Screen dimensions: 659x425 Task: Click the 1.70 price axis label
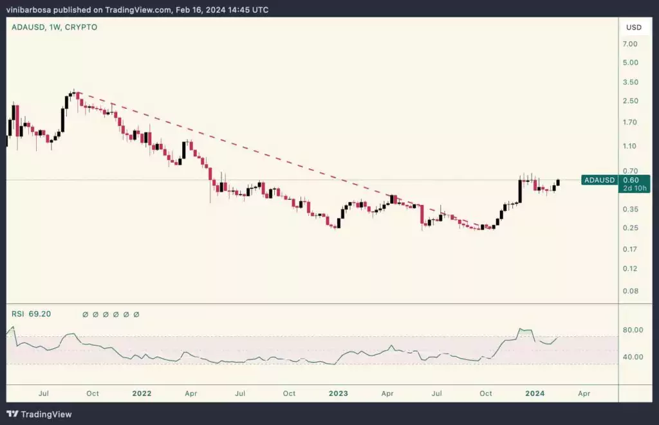tap(629, 122)
